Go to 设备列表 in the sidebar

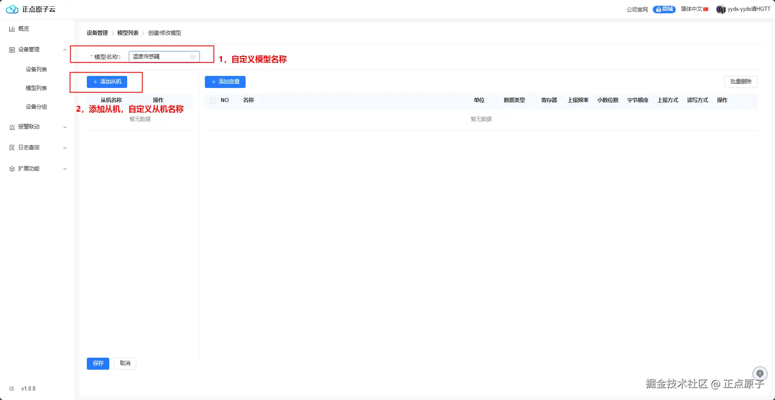coord(37,69)
